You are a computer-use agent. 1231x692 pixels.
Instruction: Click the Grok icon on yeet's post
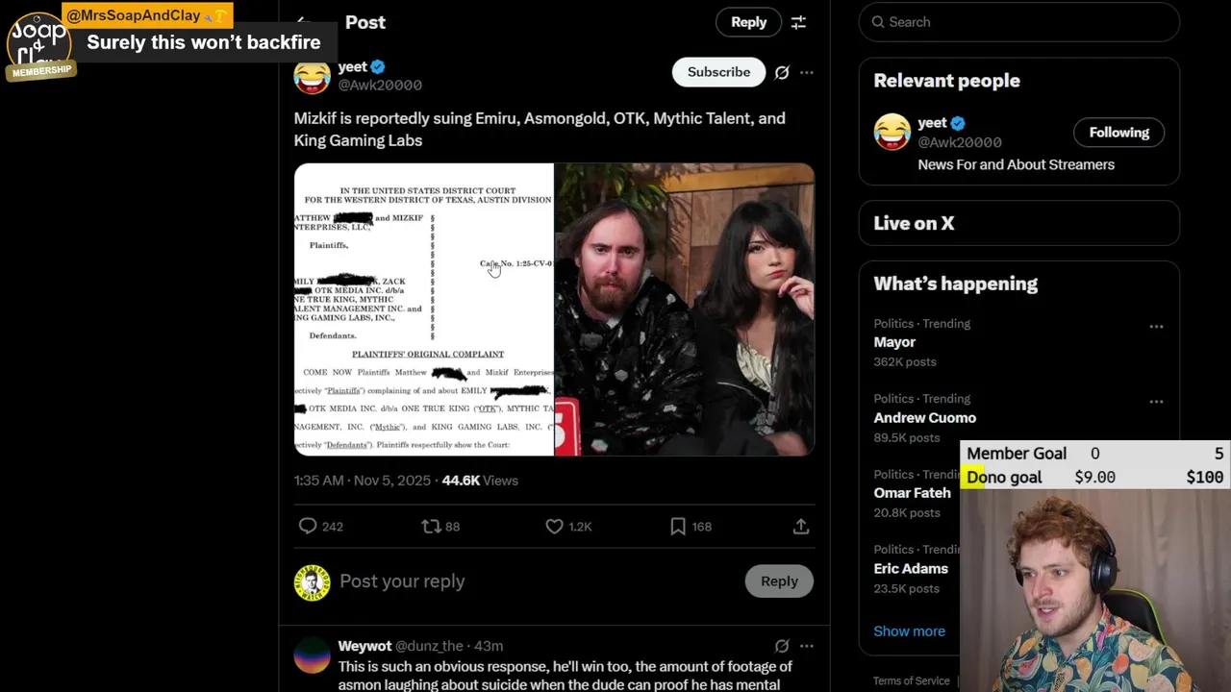point(782,72)
